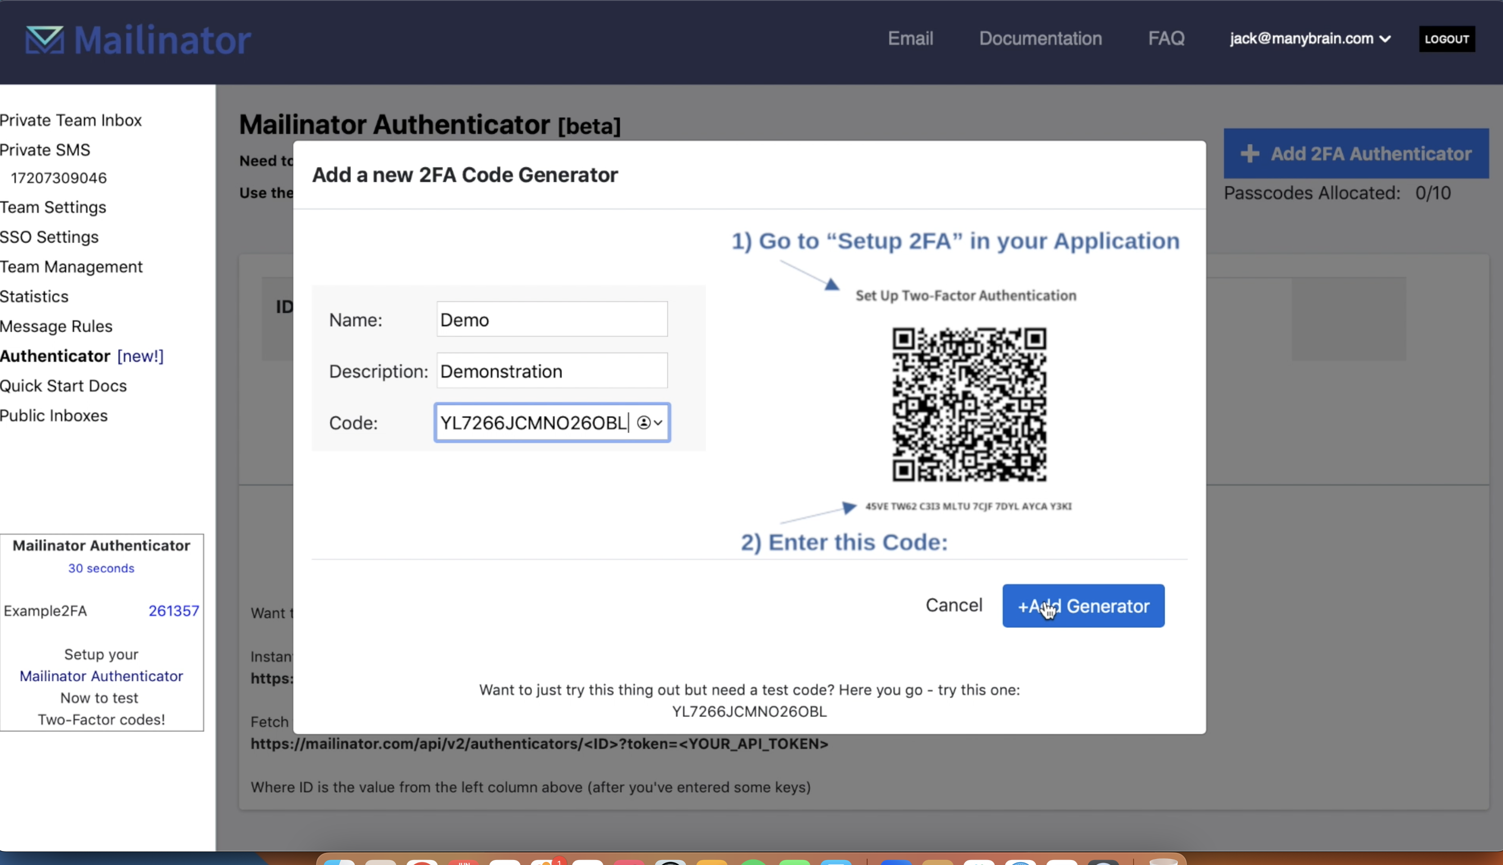Screen dimensions: 1503x865
Task: Click the +Add Generator button
Action: 1083,605
